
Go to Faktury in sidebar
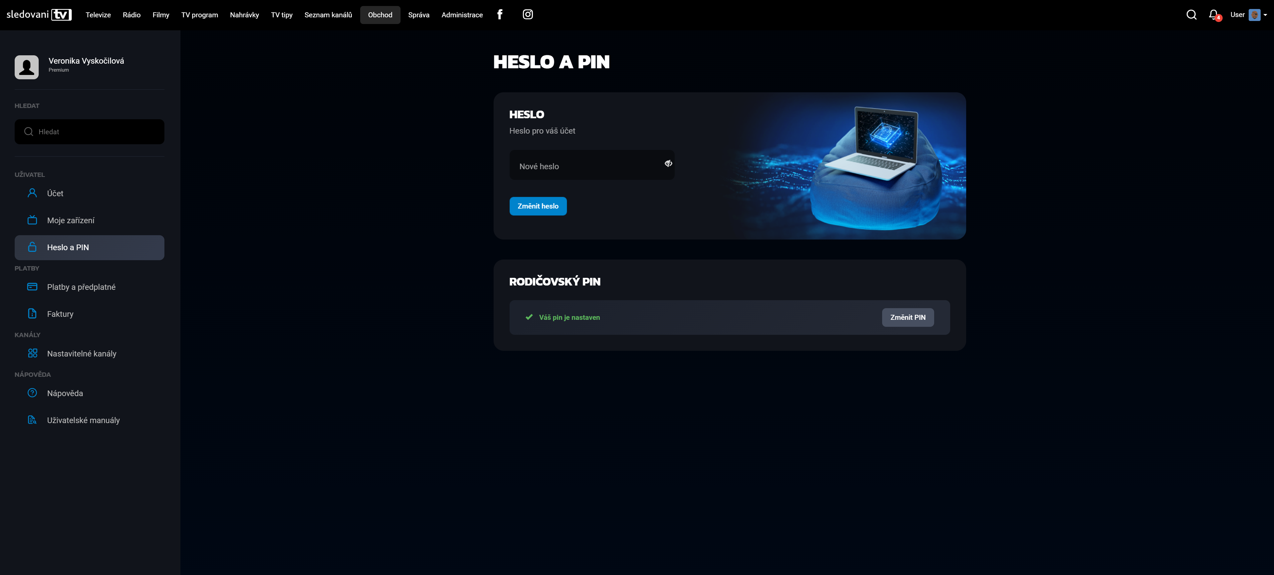click(60, 314)
